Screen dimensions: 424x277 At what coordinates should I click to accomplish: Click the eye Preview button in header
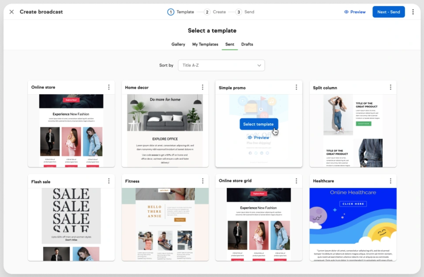pos(355,12)
